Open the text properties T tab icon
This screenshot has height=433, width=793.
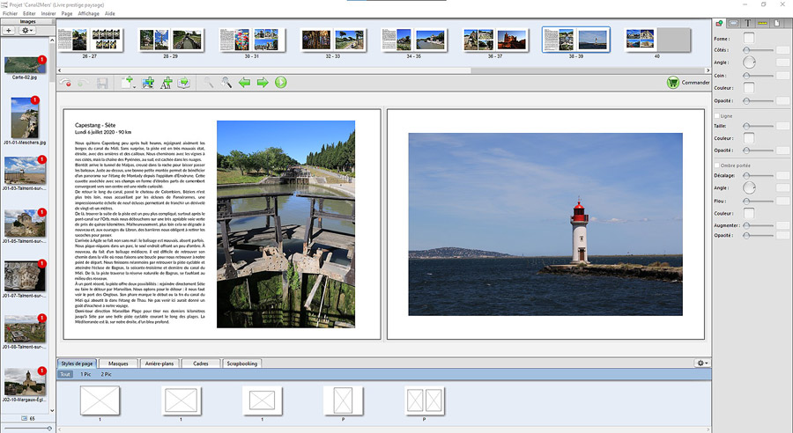[x=747, y=23]
